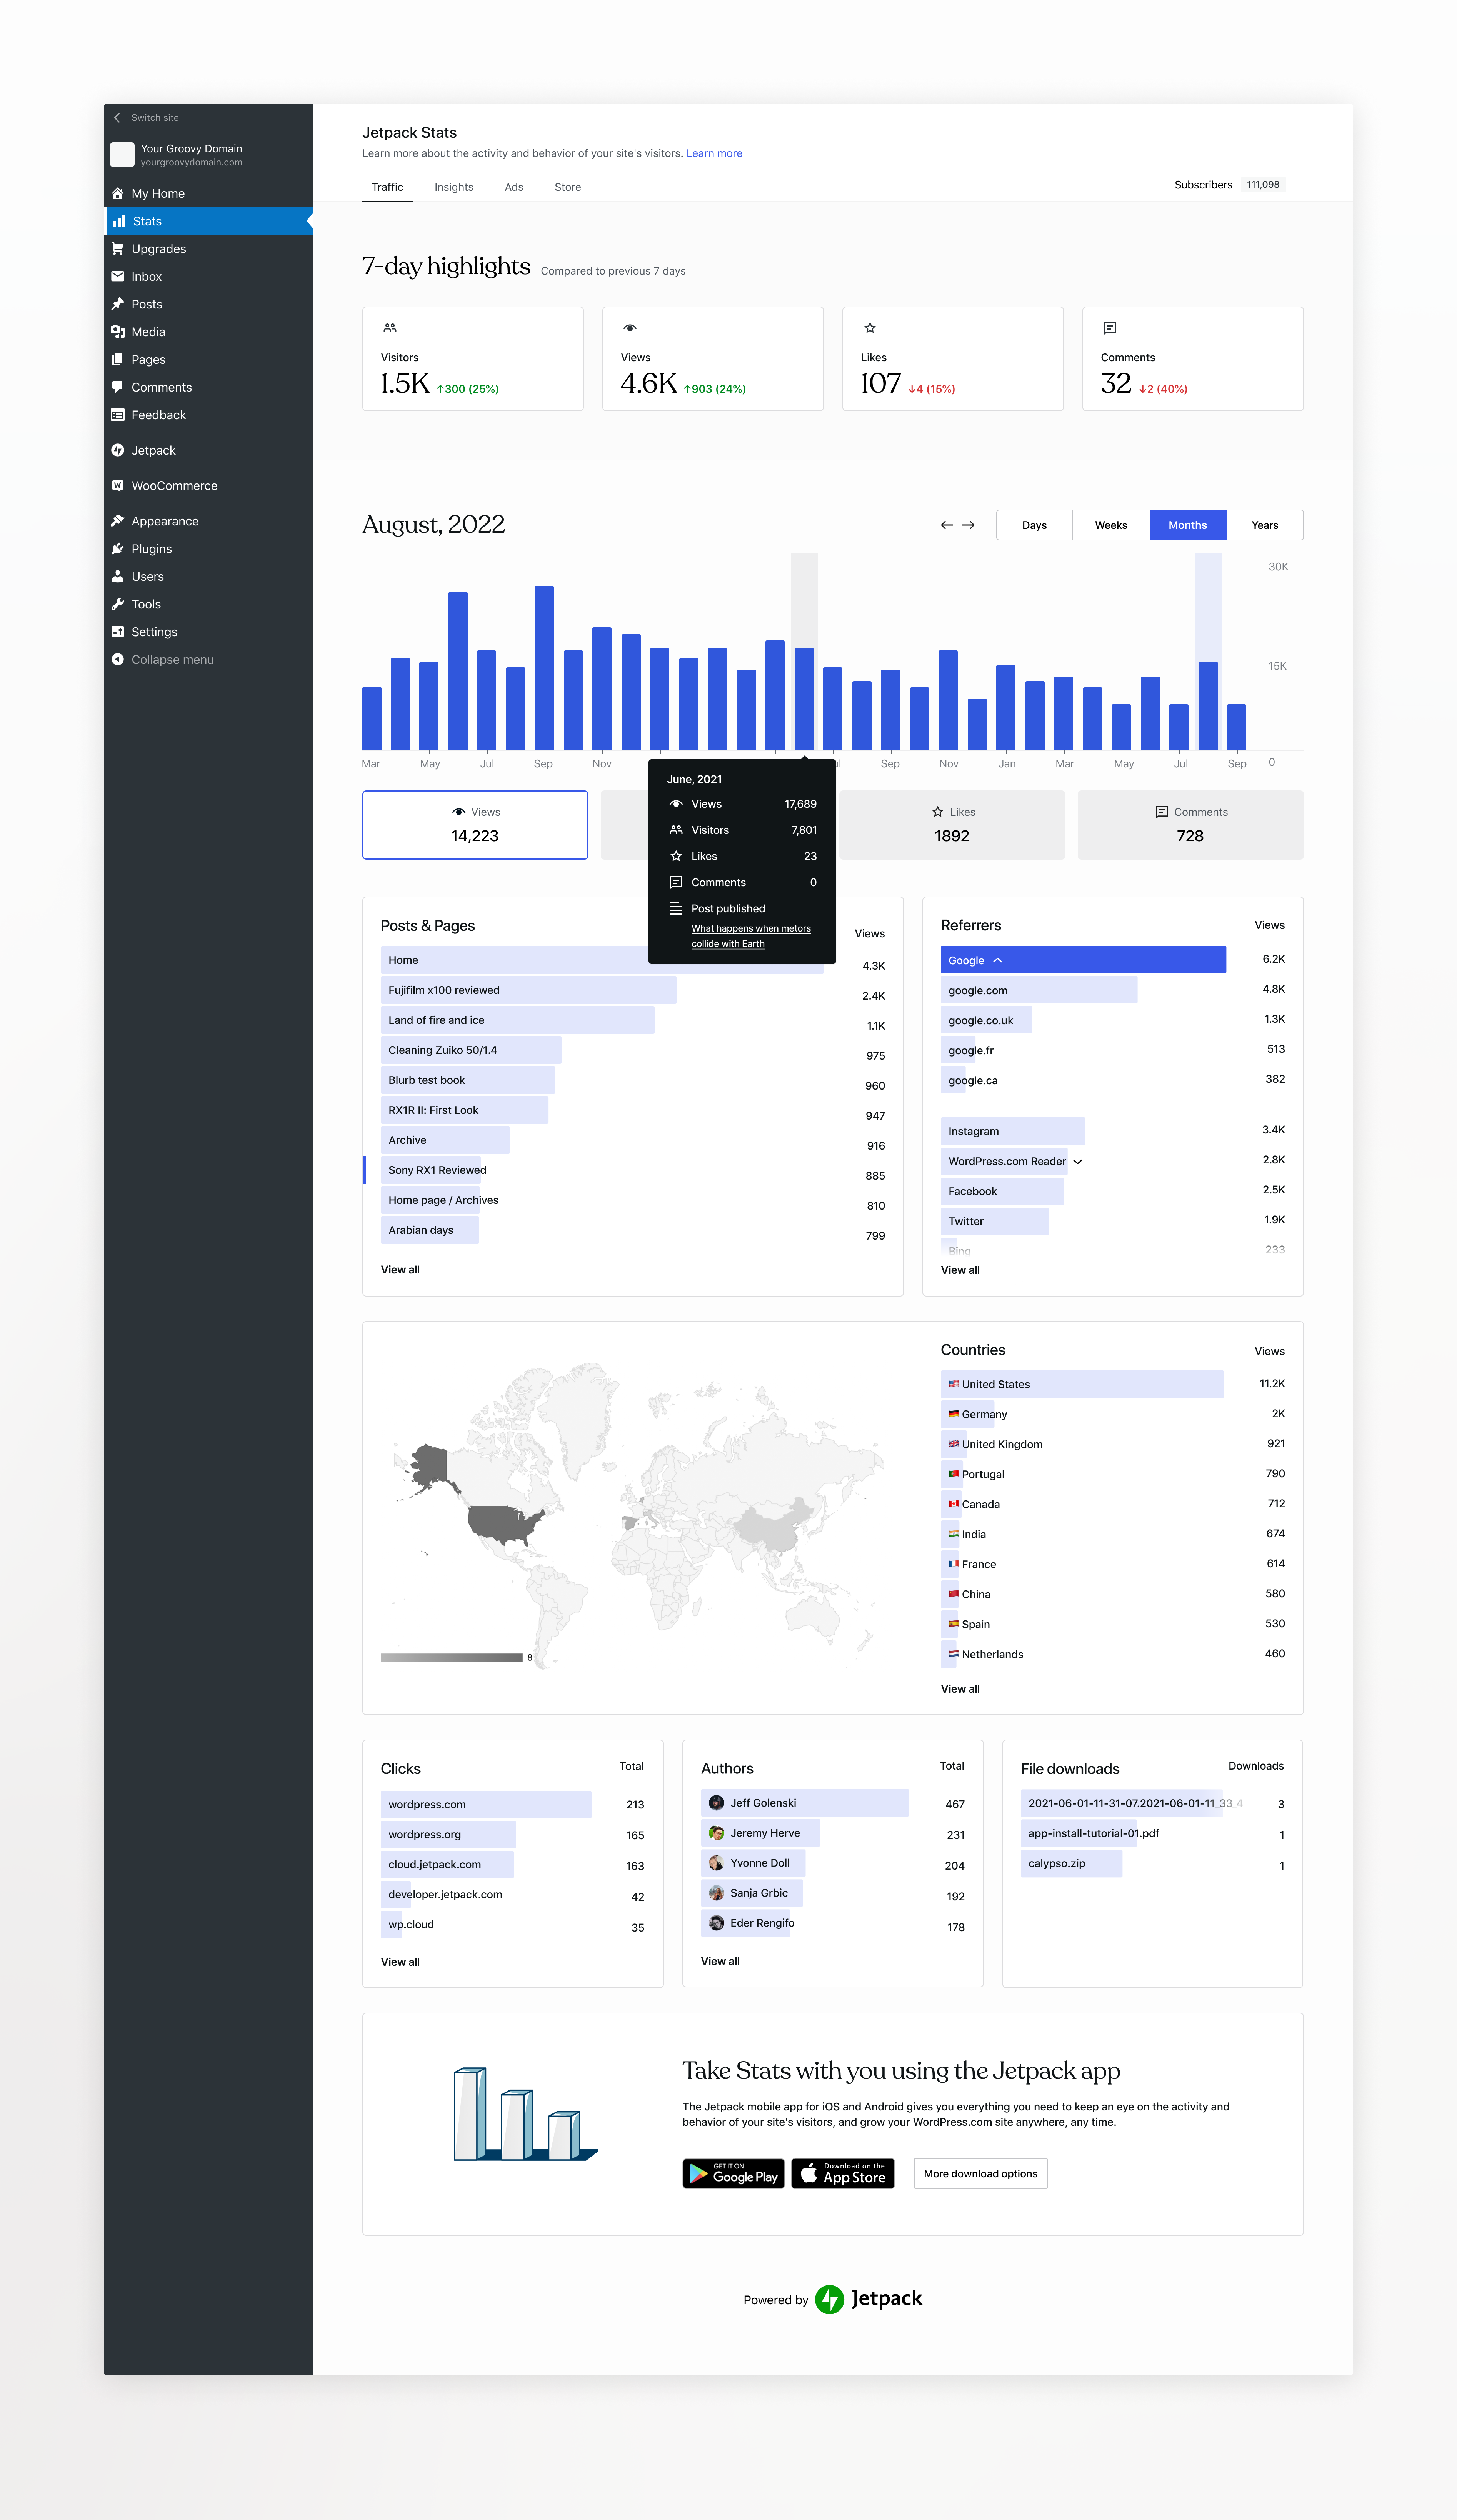Viewport: 1457px width, 2520px height.
Task: Go to next month with right arrow
Action: point(968,525)
